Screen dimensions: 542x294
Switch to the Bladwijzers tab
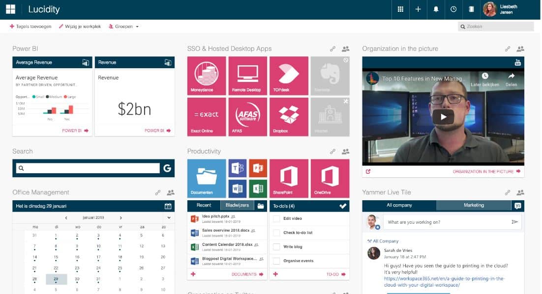point(237,206)
